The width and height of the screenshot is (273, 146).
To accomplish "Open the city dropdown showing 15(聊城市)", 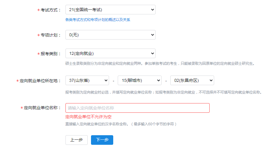I will tap(140, 80).
